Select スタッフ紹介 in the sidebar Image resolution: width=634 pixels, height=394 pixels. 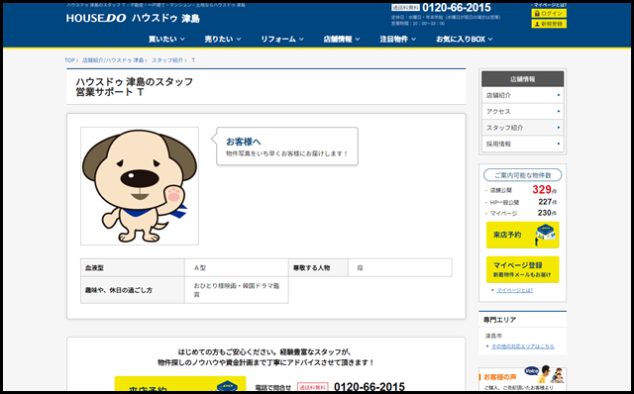pos(522,128)
